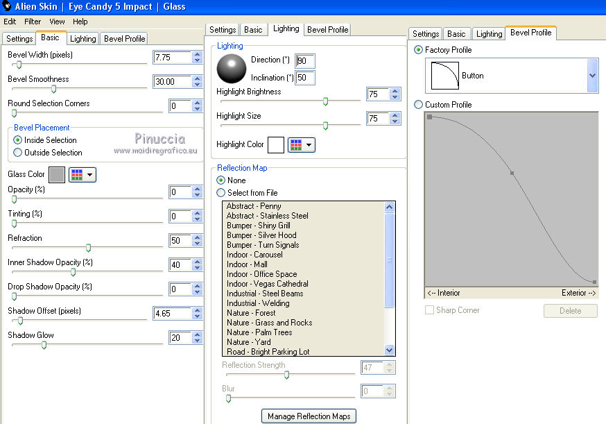This screenshot has height=424, width=606.
Task: Select the Outside Selection radio button
Action: coord(18,153)
